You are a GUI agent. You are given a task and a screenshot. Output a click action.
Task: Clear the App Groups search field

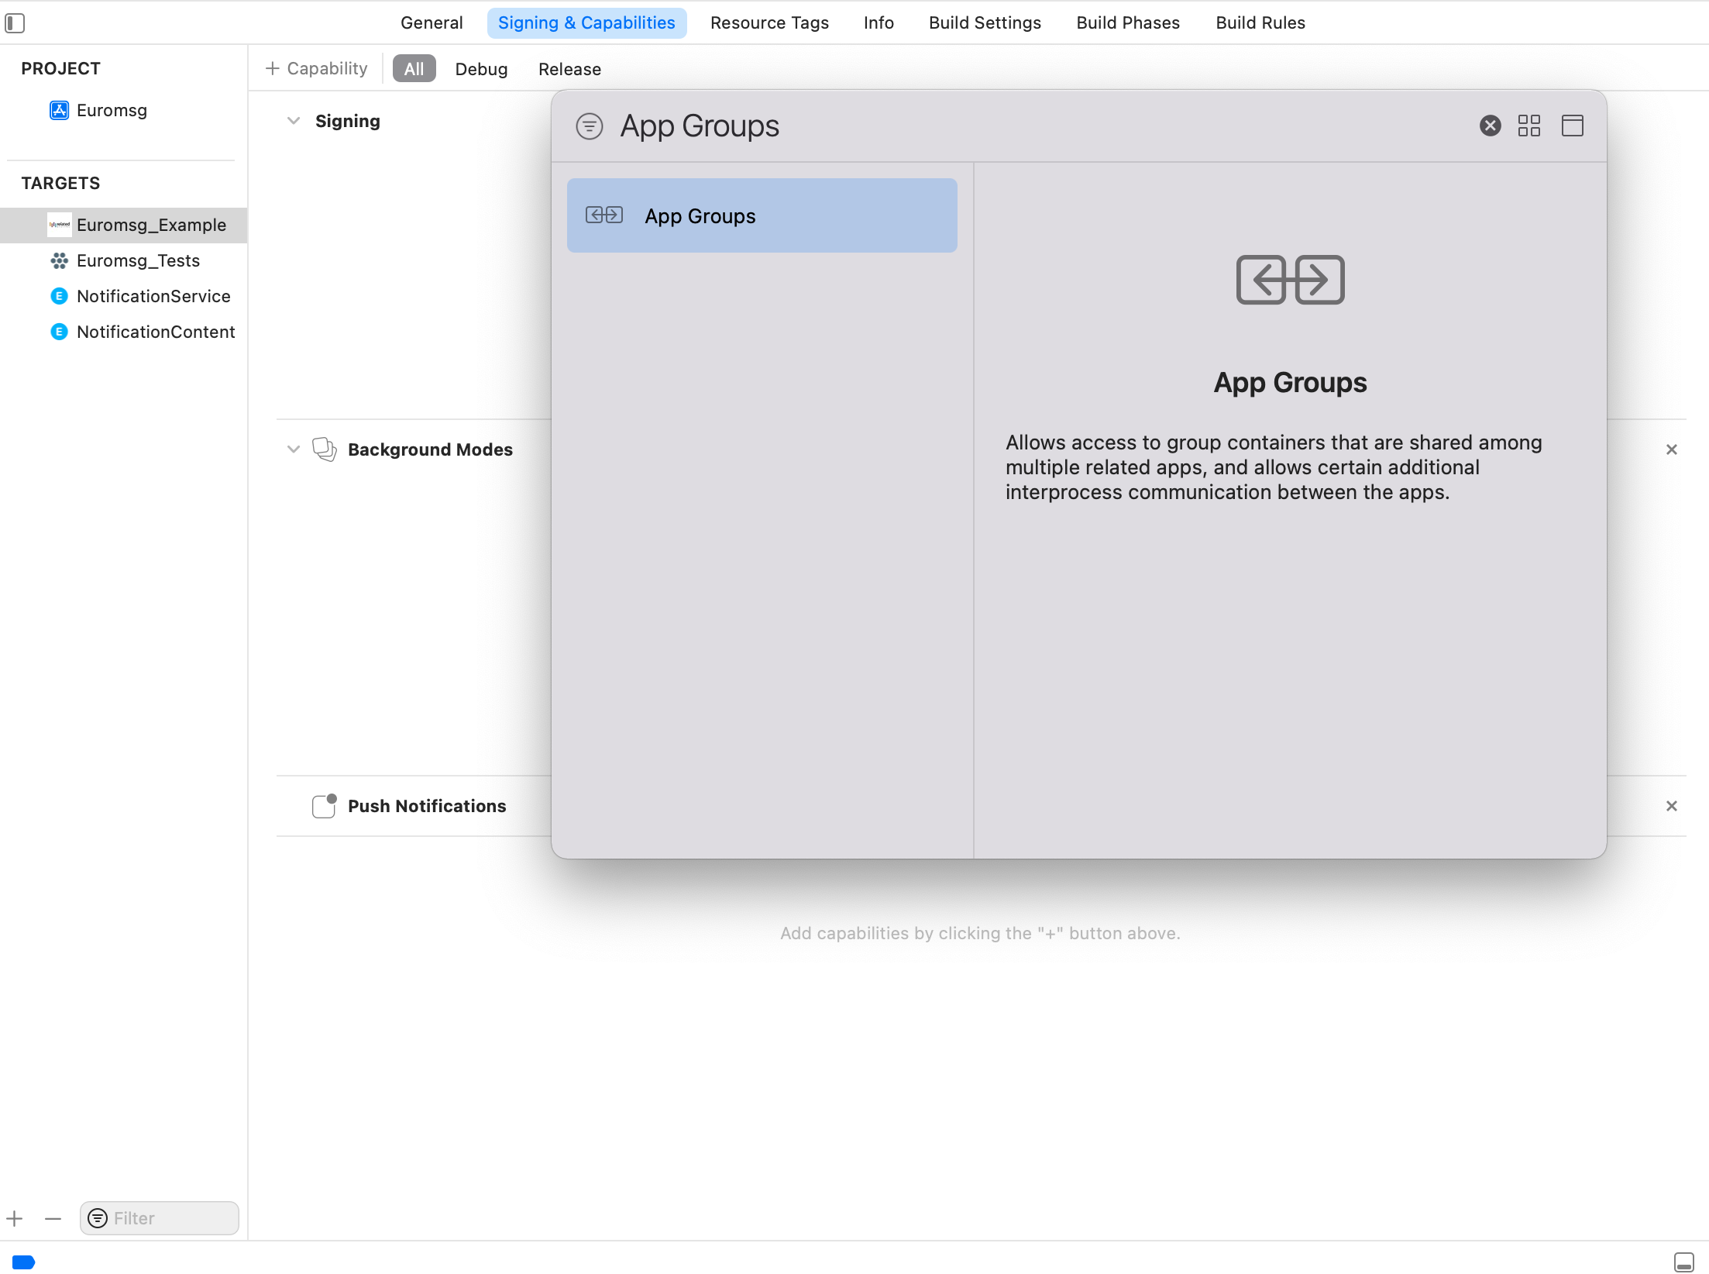1490,126
